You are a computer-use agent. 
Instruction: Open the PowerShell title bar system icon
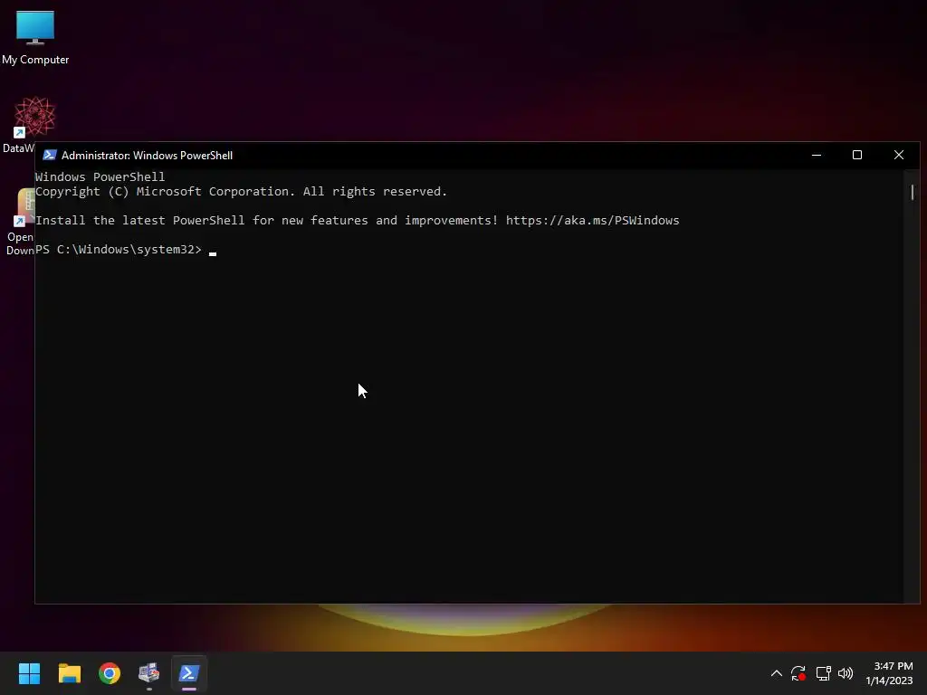pyautogui.click(x=50, y=155)
